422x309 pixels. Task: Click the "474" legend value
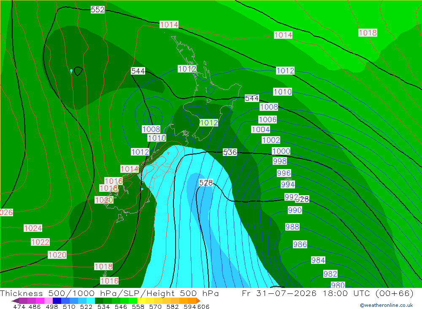coord(19,306)
